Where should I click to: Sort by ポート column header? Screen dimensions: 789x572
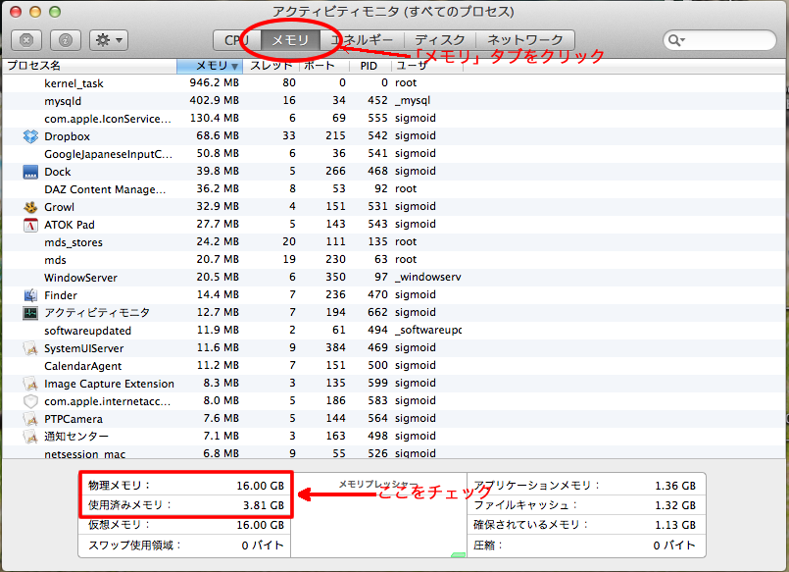tap(324, 66)
